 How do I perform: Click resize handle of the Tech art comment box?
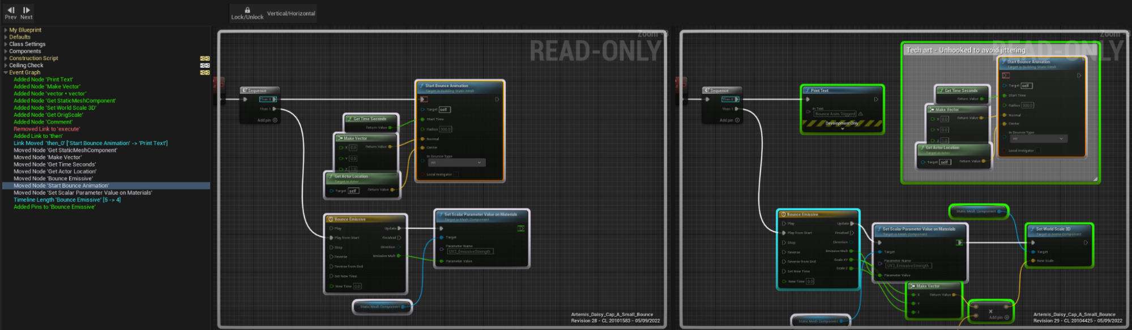click(x=1095, y=179)
